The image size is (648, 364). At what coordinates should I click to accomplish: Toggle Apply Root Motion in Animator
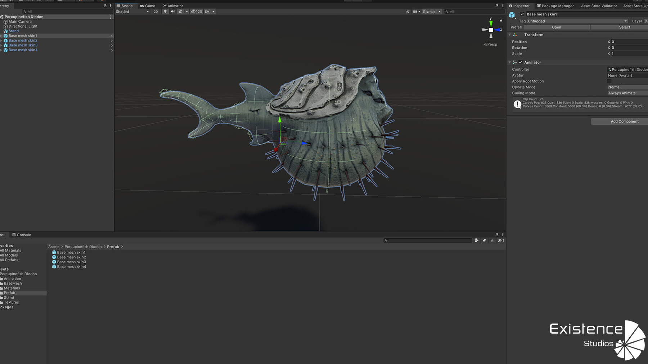coord(609,81)
